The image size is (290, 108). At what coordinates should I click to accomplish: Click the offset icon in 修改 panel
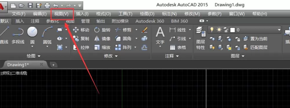(x=144, y=47)
